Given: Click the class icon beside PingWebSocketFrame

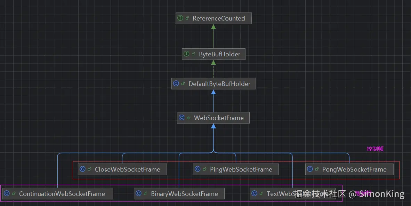Looking at the screenshot, I should coord(198,169).
